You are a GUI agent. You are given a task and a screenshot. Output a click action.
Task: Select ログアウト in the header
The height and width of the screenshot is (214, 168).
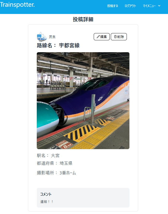click(x=130, y=6)
